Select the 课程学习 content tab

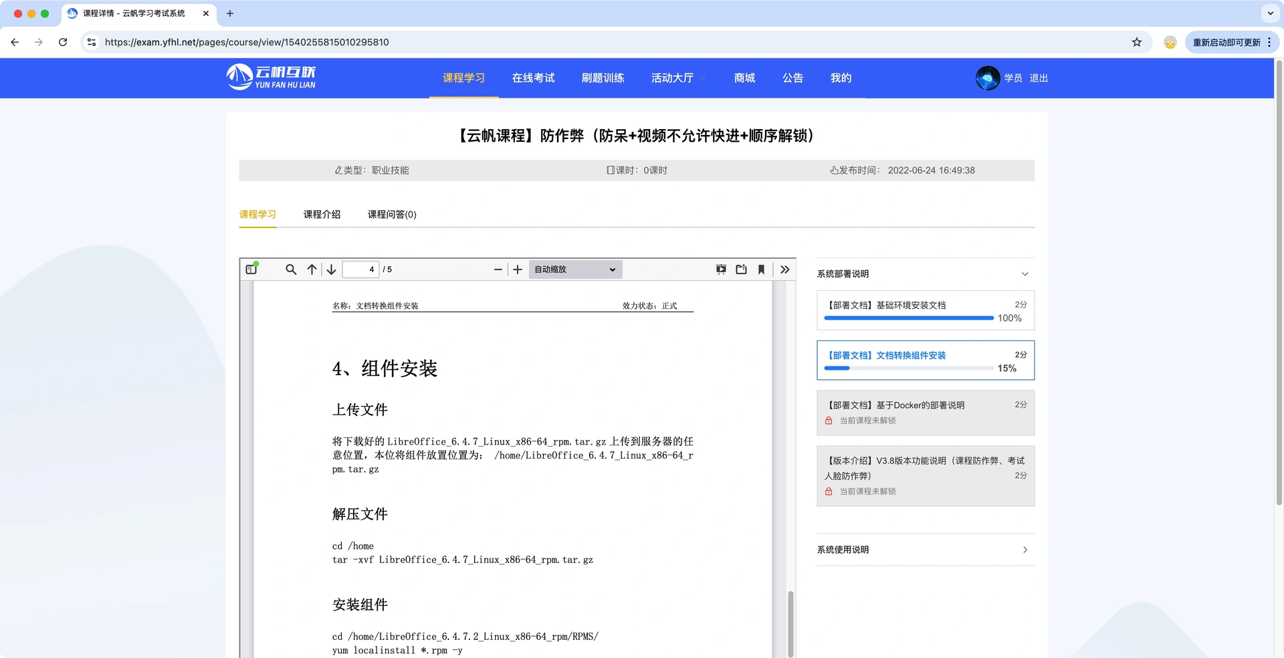click(x=257, y=215)
